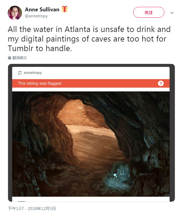Image resolution: width=179 pixels, height=213 pixels.
Task: Click the glowing blue flower in the cave
Action: [115, 175]
